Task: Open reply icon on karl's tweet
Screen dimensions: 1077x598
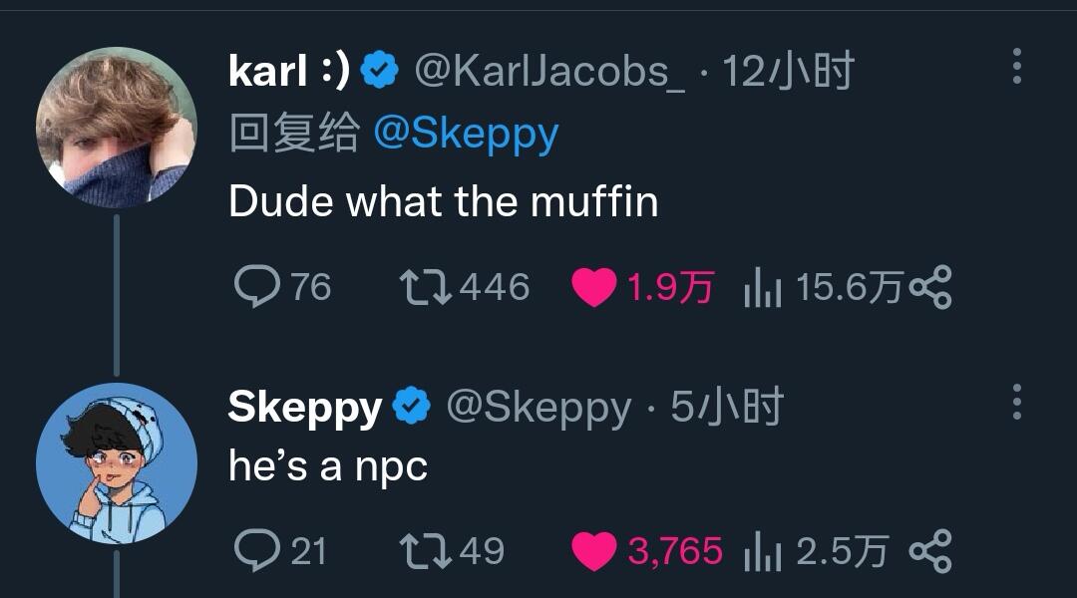Action: (x=257, y=286)
